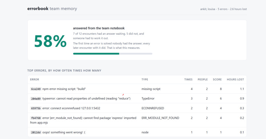Click the 'TypeError' type cell
Viewport: 266px width, 139px height.
[148, 99]
